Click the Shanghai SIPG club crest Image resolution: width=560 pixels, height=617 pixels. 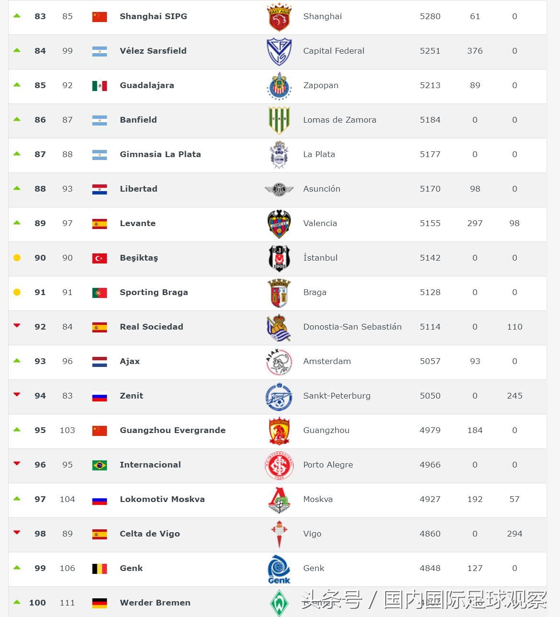tap(279, 17)
